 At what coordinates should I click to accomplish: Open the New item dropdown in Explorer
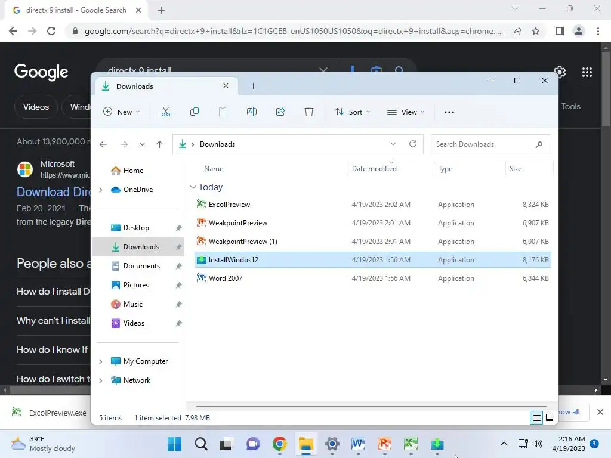click(121, 112)
